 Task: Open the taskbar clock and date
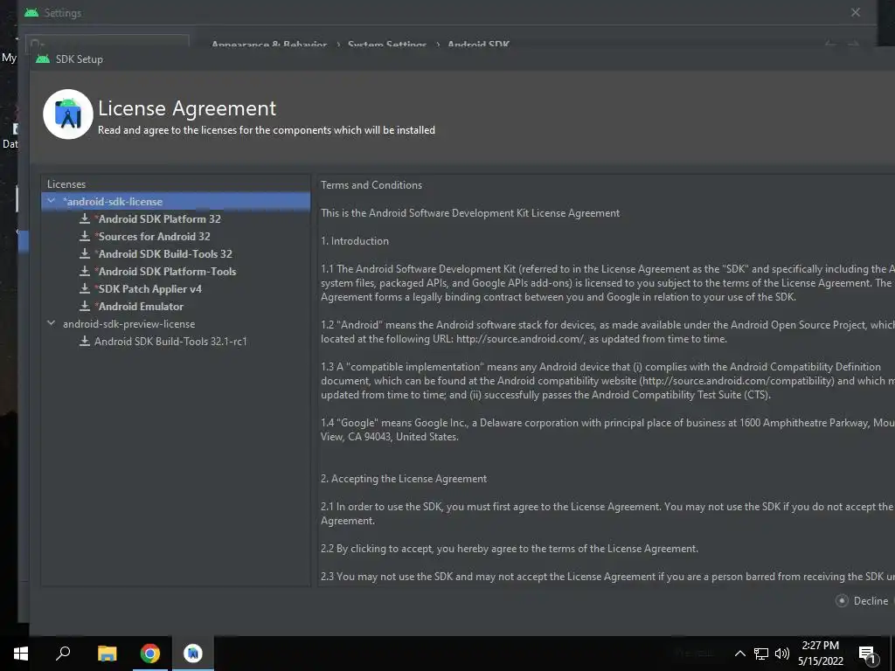coord(820,654)
